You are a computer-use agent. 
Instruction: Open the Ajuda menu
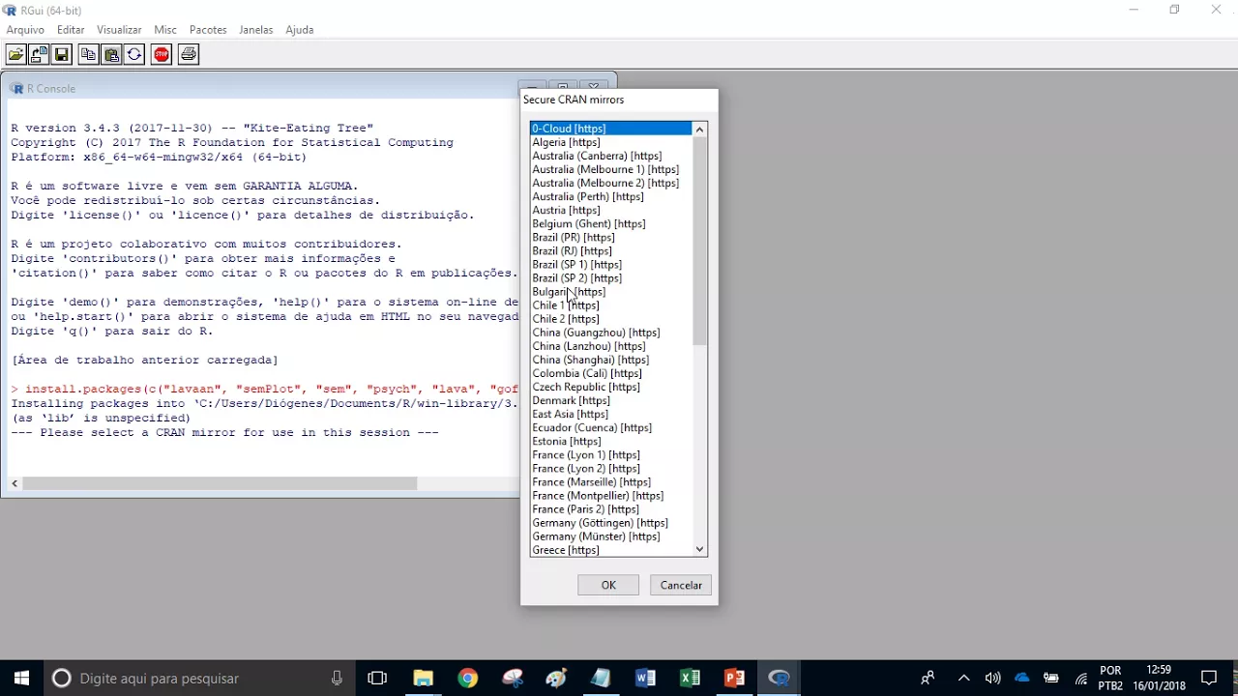pos(300,30)
